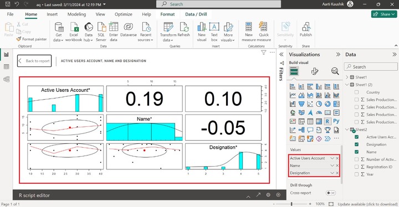The width and height of the screenshot is (399, 207).
Task: Remove Name from Values
Action: [x=337, y=165]
